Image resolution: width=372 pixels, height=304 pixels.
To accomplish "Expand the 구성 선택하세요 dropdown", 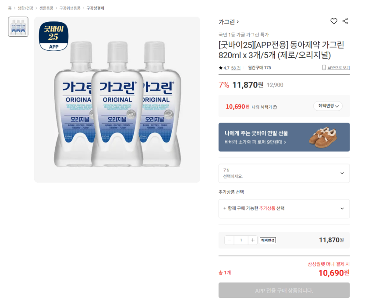I will (x=284, y=173).
